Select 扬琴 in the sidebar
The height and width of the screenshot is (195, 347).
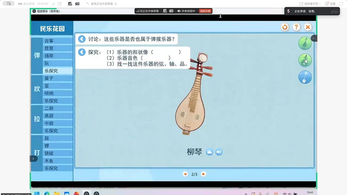coord(58,56)
